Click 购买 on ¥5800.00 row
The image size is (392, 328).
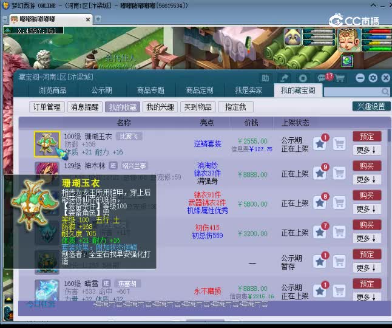coord(367,196)
